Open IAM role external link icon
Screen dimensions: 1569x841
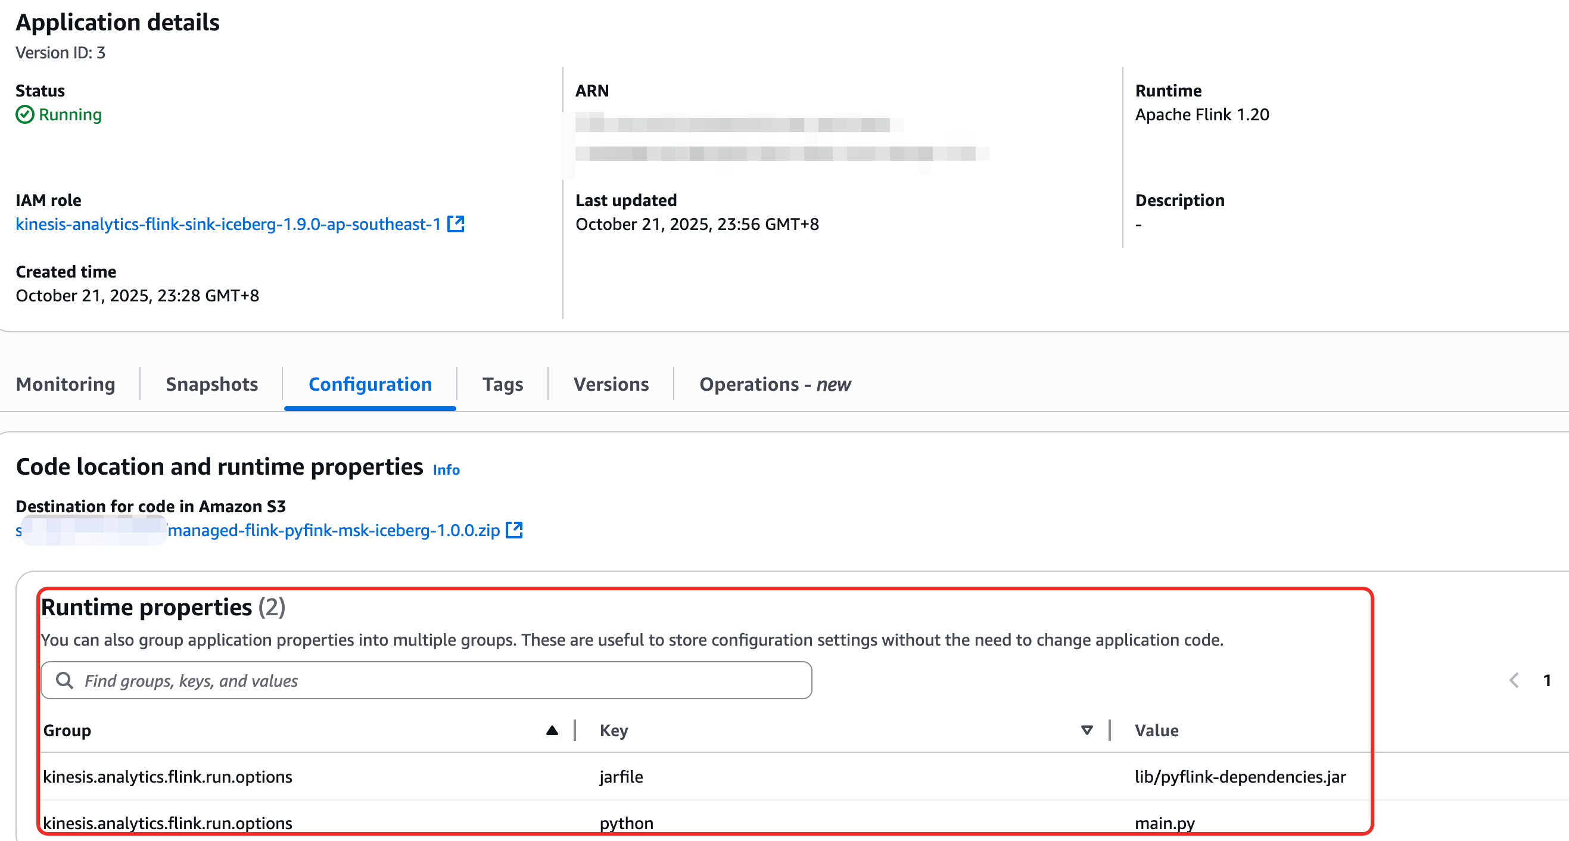pyautogui.click(x=456, y=224)
